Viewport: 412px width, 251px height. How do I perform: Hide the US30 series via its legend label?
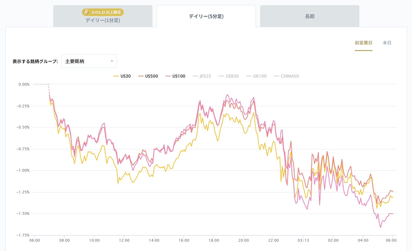pos(126,76)
